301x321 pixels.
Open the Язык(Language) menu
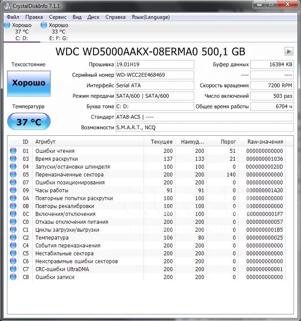point(150,17)
